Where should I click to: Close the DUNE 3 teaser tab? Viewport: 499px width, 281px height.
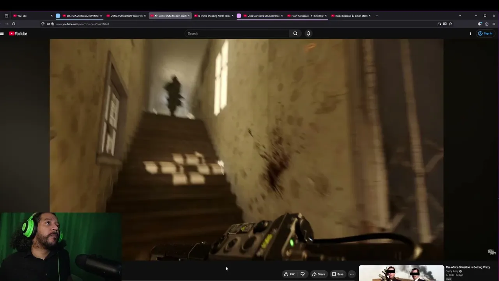tap(145, 16)
